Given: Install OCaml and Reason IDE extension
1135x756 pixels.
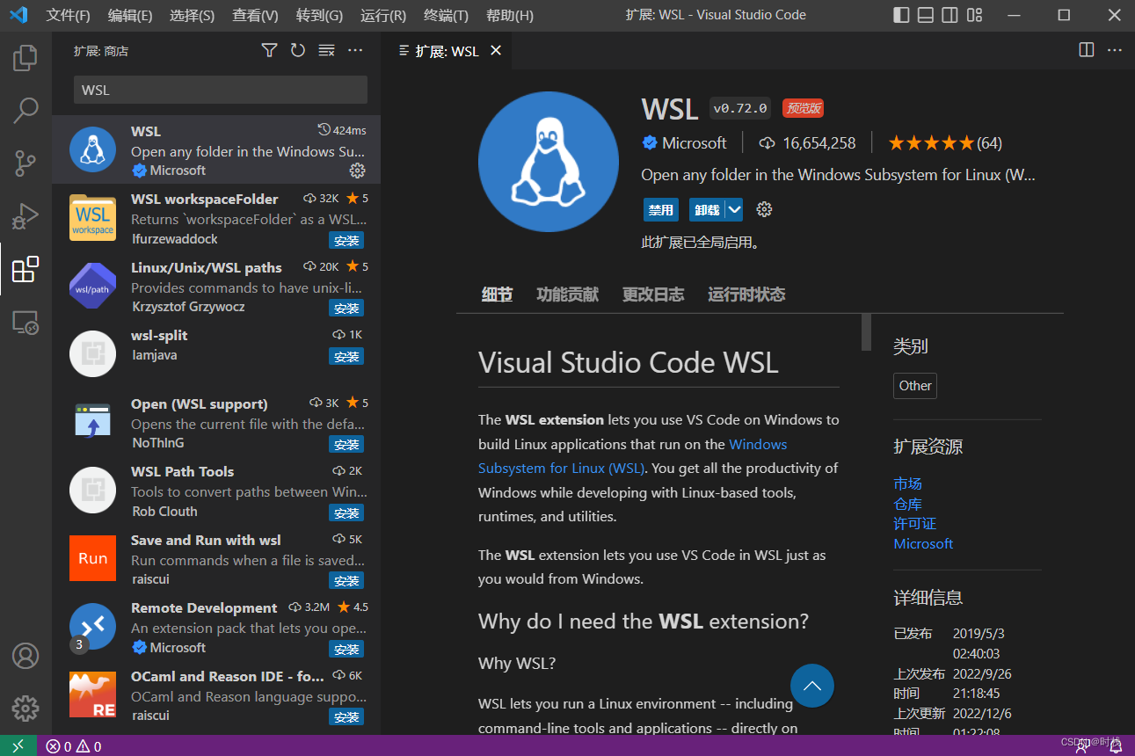Looking at the screenshot, I should pos(346,717).
